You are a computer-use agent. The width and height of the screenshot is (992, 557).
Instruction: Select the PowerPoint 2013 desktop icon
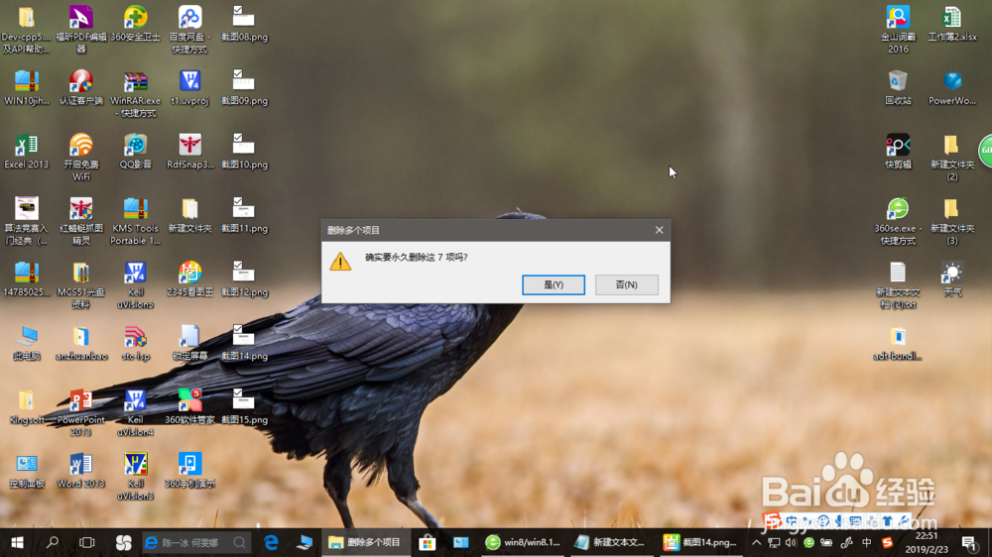click(x=81, y=412)
